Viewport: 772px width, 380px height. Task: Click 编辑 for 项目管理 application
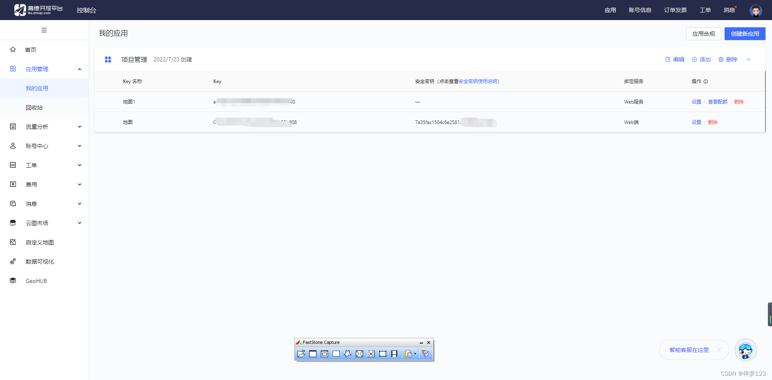(x=675, y=59)
